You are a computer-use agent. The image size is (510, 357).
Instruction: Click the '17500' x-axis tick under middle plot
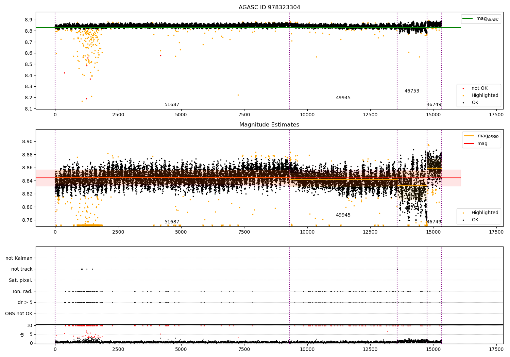click(496, 232)
